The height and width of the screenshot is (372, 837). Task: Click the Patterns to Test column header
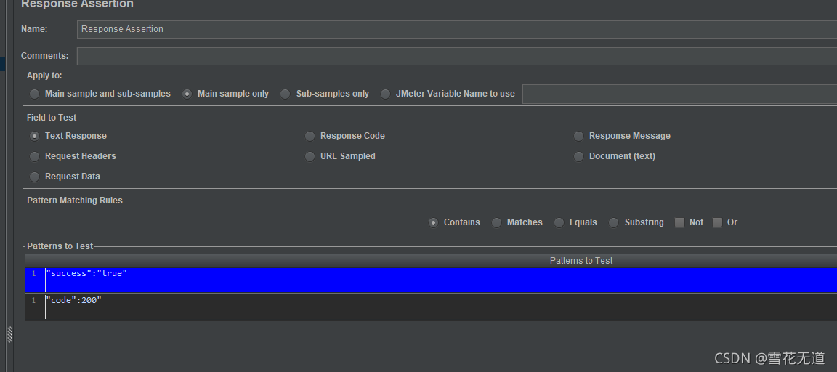coord(431,260)
